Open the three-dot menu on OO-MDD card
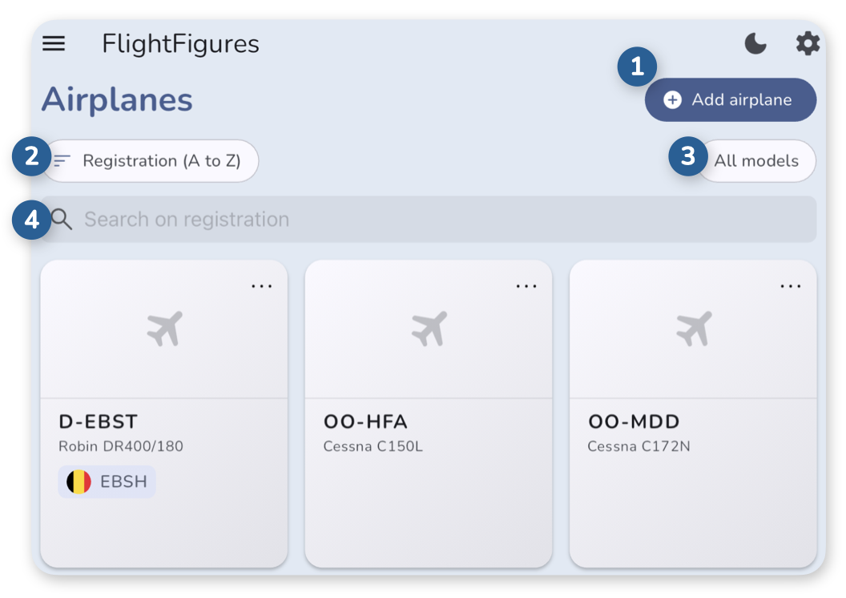Image resolution: width=846 pixels, height=598 pixels. (791, 286)
